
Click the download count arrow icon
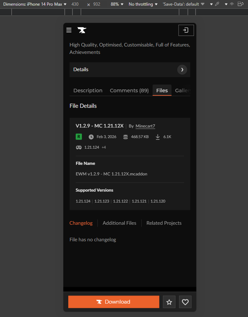[x=158, y=137]
